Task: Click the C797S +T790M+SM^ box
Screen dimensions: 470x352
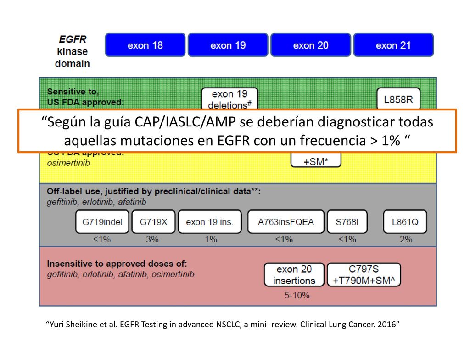Action: [364, 275]
